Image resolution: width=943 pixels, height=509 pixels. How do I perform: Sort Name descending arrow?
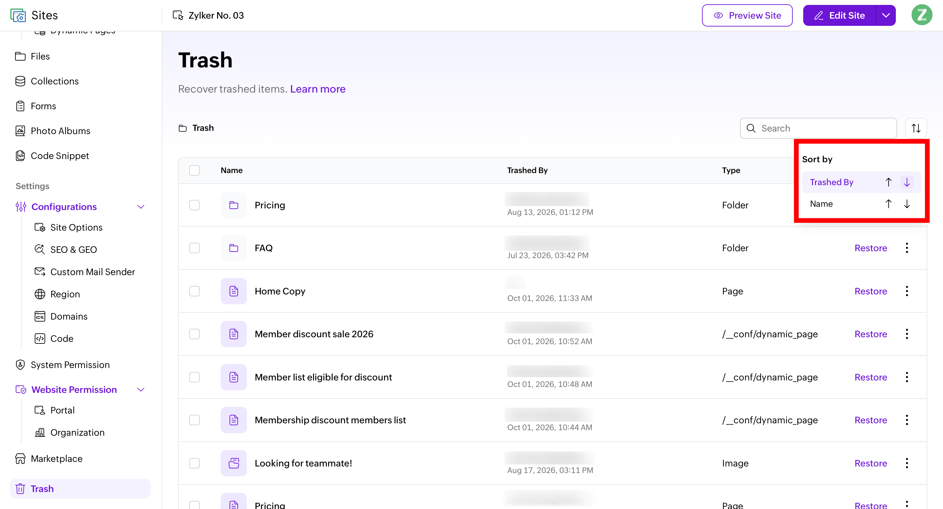coord(907,204)
